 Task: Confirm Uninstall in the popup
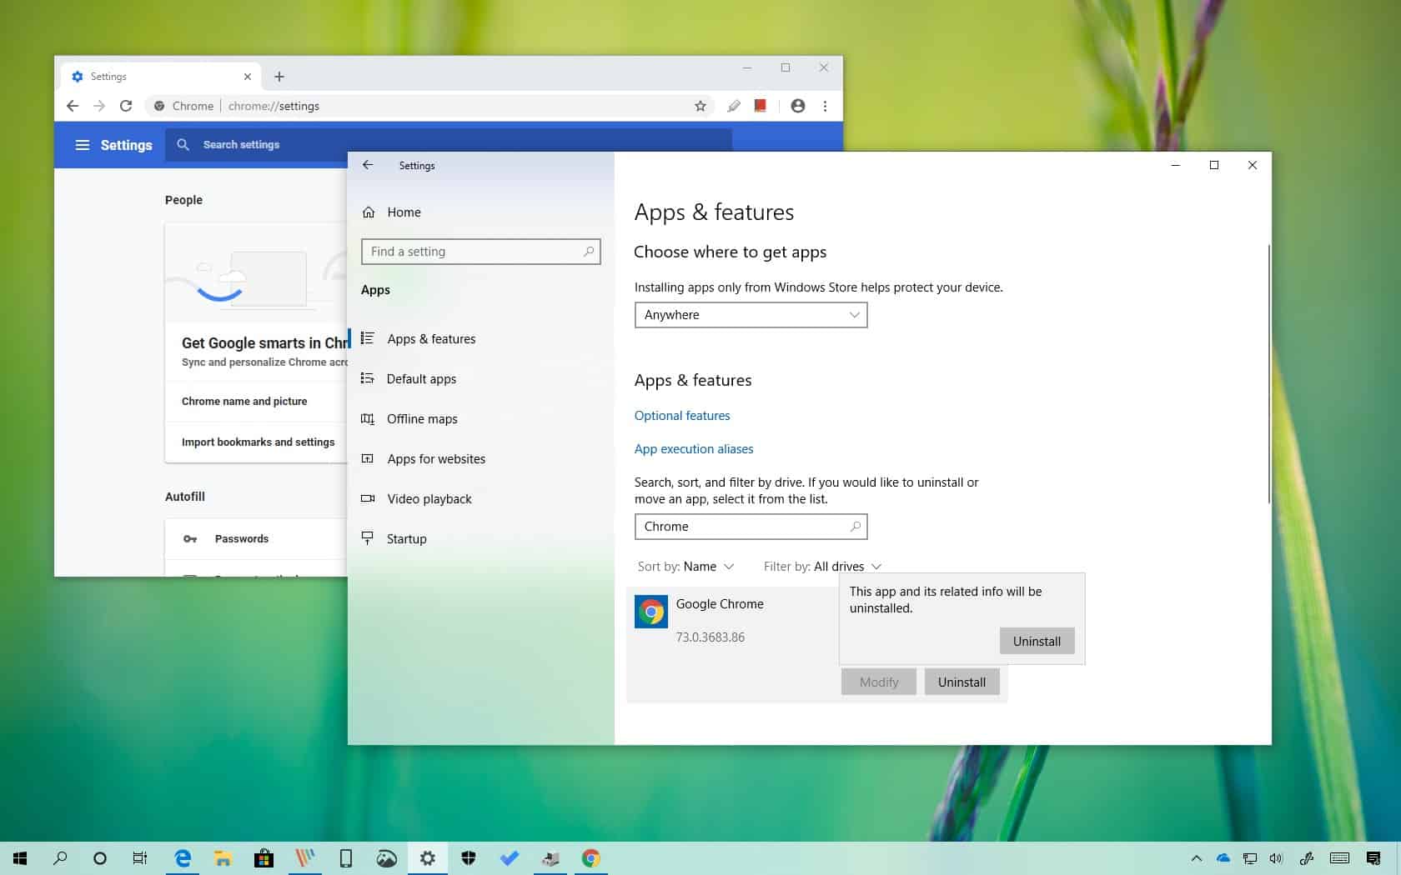(1037, 641)
